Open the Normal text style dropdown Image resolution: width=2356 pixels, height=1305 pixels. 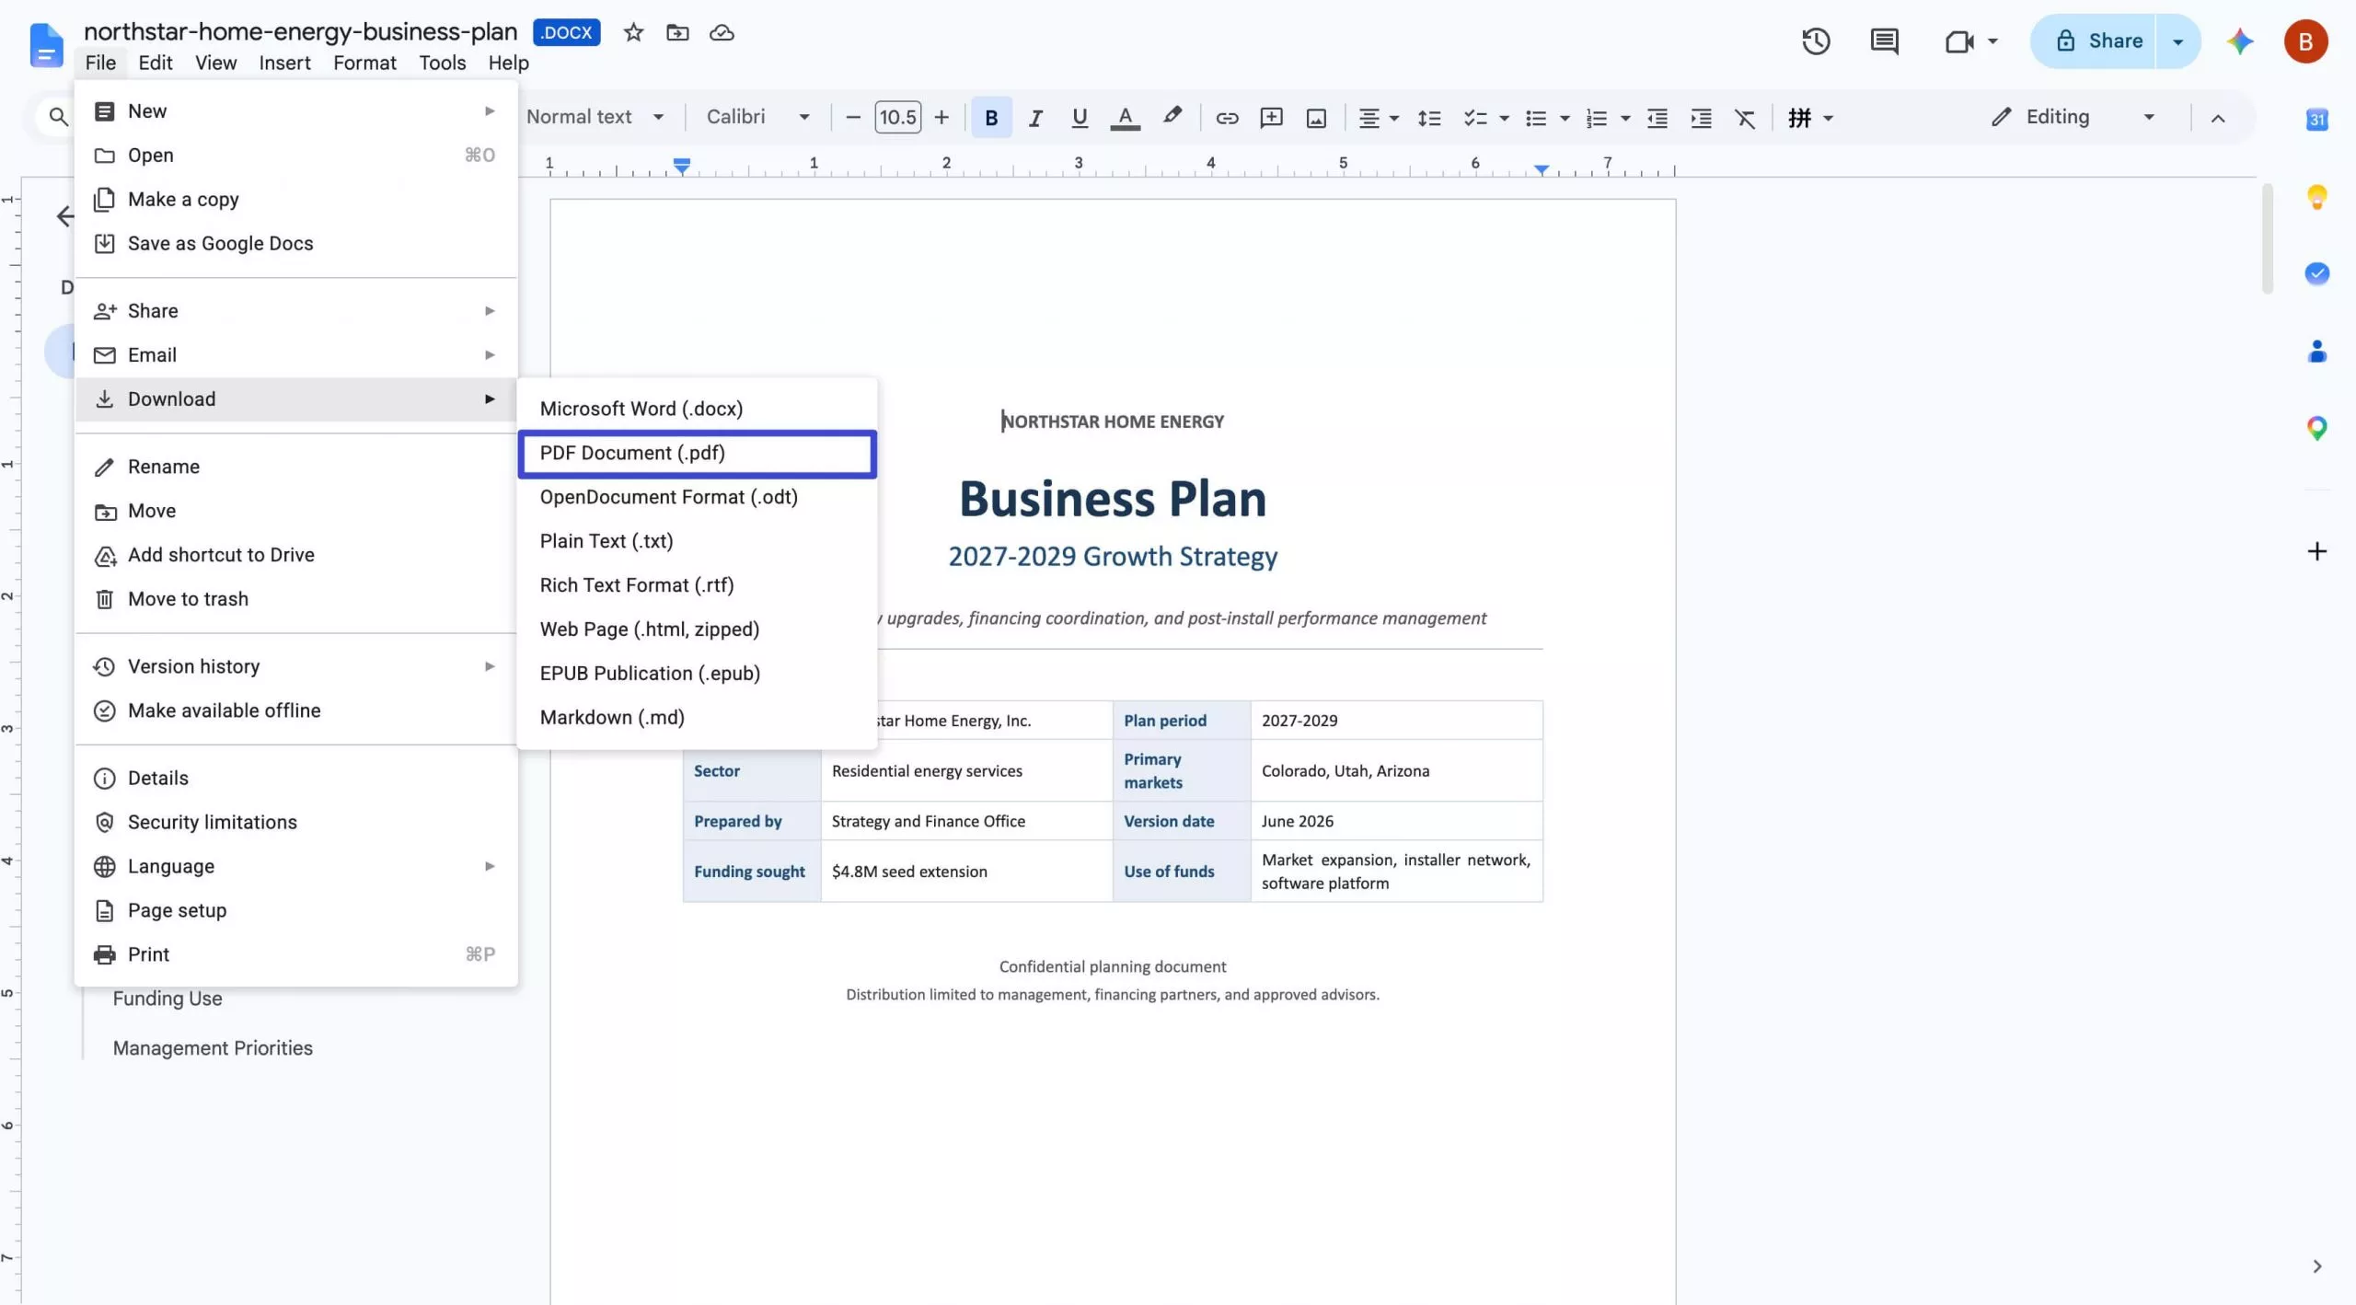[595, 117]
